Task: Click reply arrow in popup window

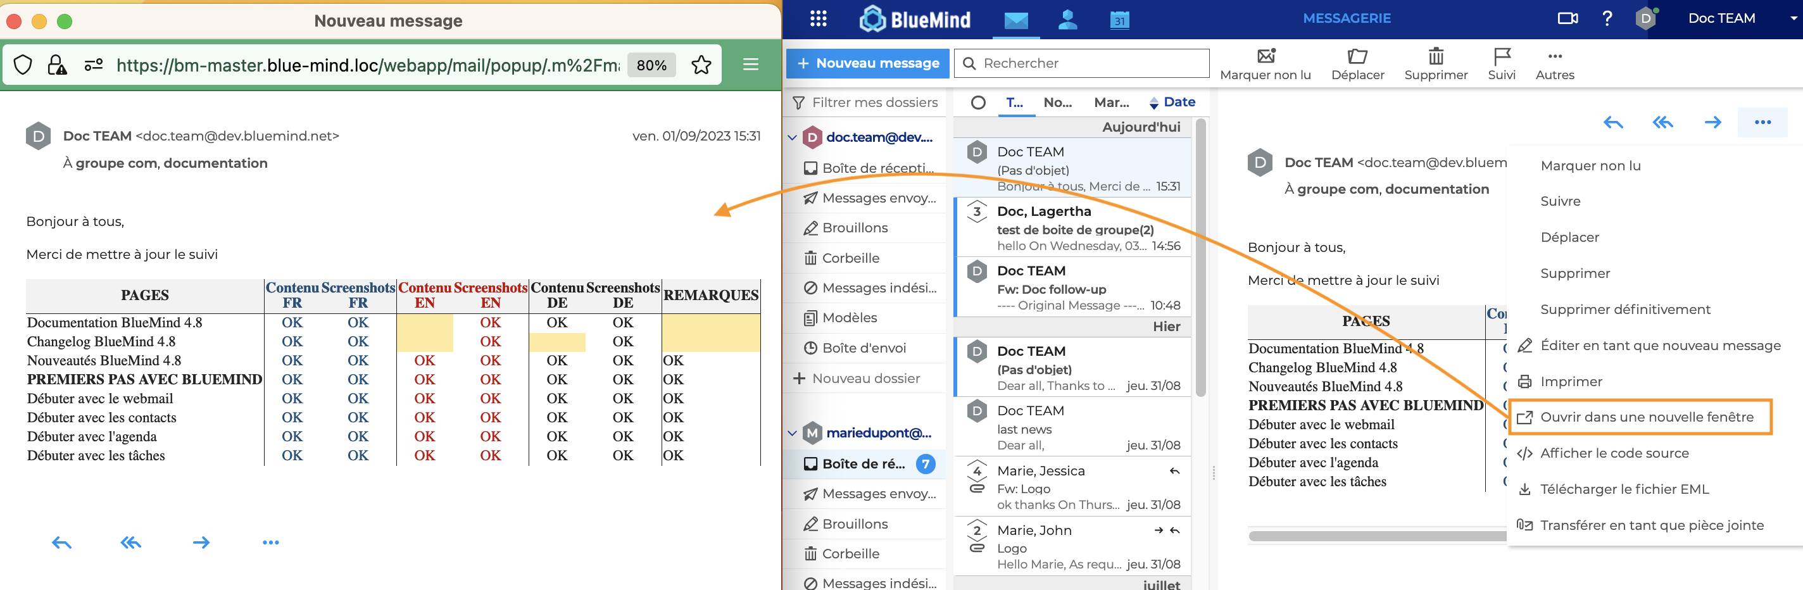Action: [61, 543]
